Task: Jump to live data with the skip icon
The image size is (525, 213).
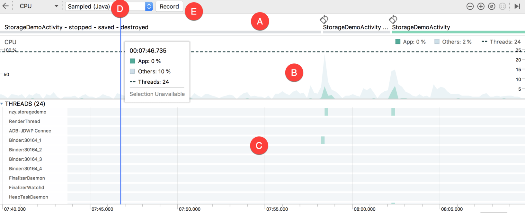Action: click(x=517, y=6)
